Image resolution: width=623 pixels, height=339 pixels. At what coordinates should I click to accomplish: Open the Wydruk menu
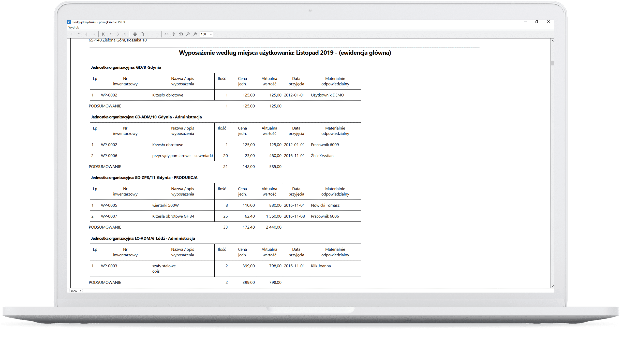(74, 27)
